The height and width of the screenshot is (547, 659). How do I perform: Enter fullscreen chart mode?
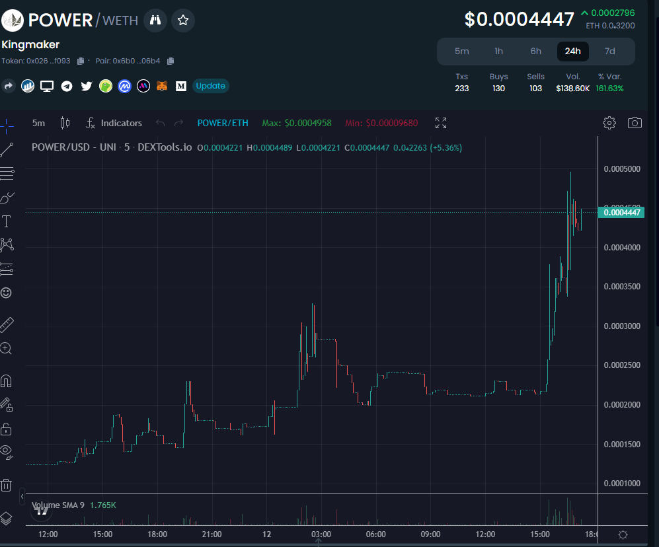click(441, 123)
